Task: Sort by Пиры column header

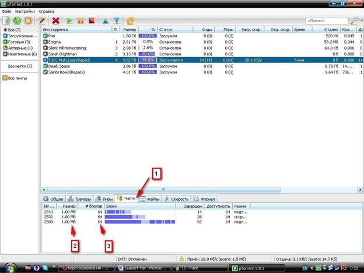Action: point(225,30)
